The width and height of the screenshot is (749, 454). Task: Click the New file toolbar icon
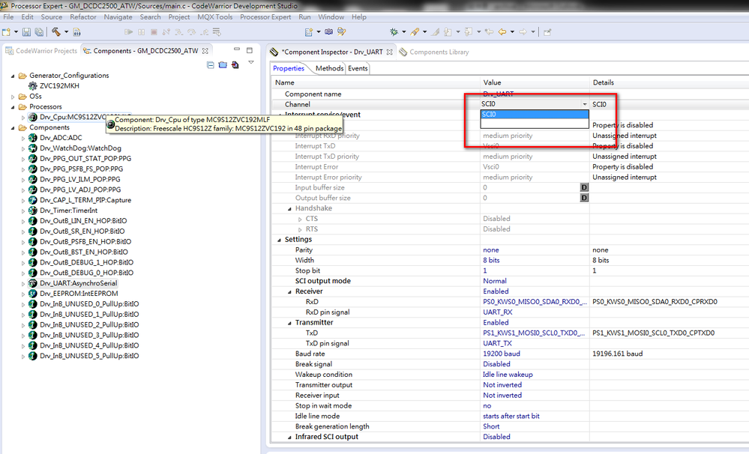[x=6, y=32]
